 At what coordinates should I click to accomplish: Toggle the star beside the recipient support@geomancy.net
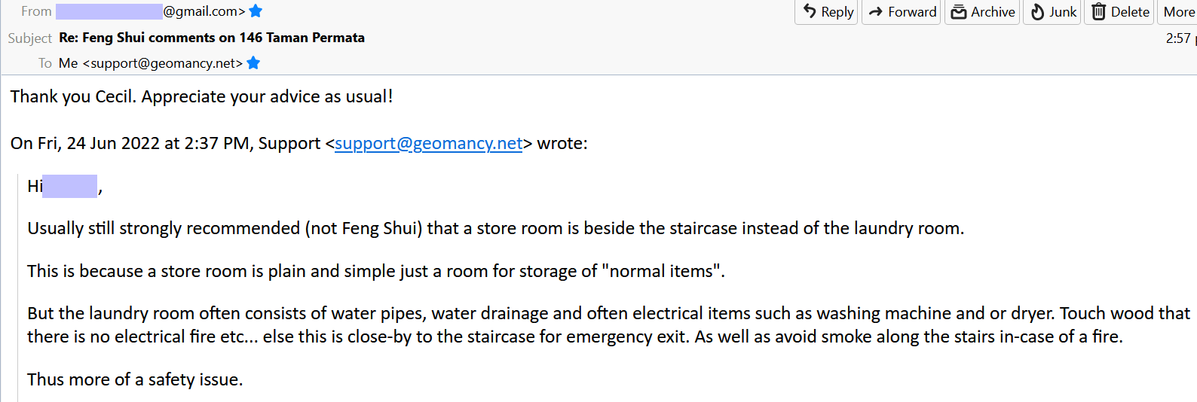253,63
